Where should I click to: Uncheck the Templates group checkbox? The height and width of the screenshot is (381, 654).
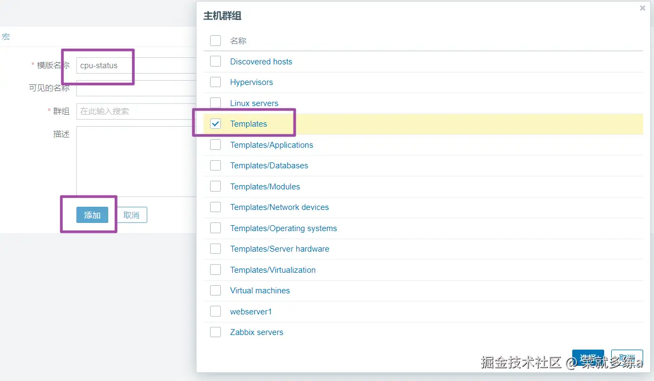[215, 124]
